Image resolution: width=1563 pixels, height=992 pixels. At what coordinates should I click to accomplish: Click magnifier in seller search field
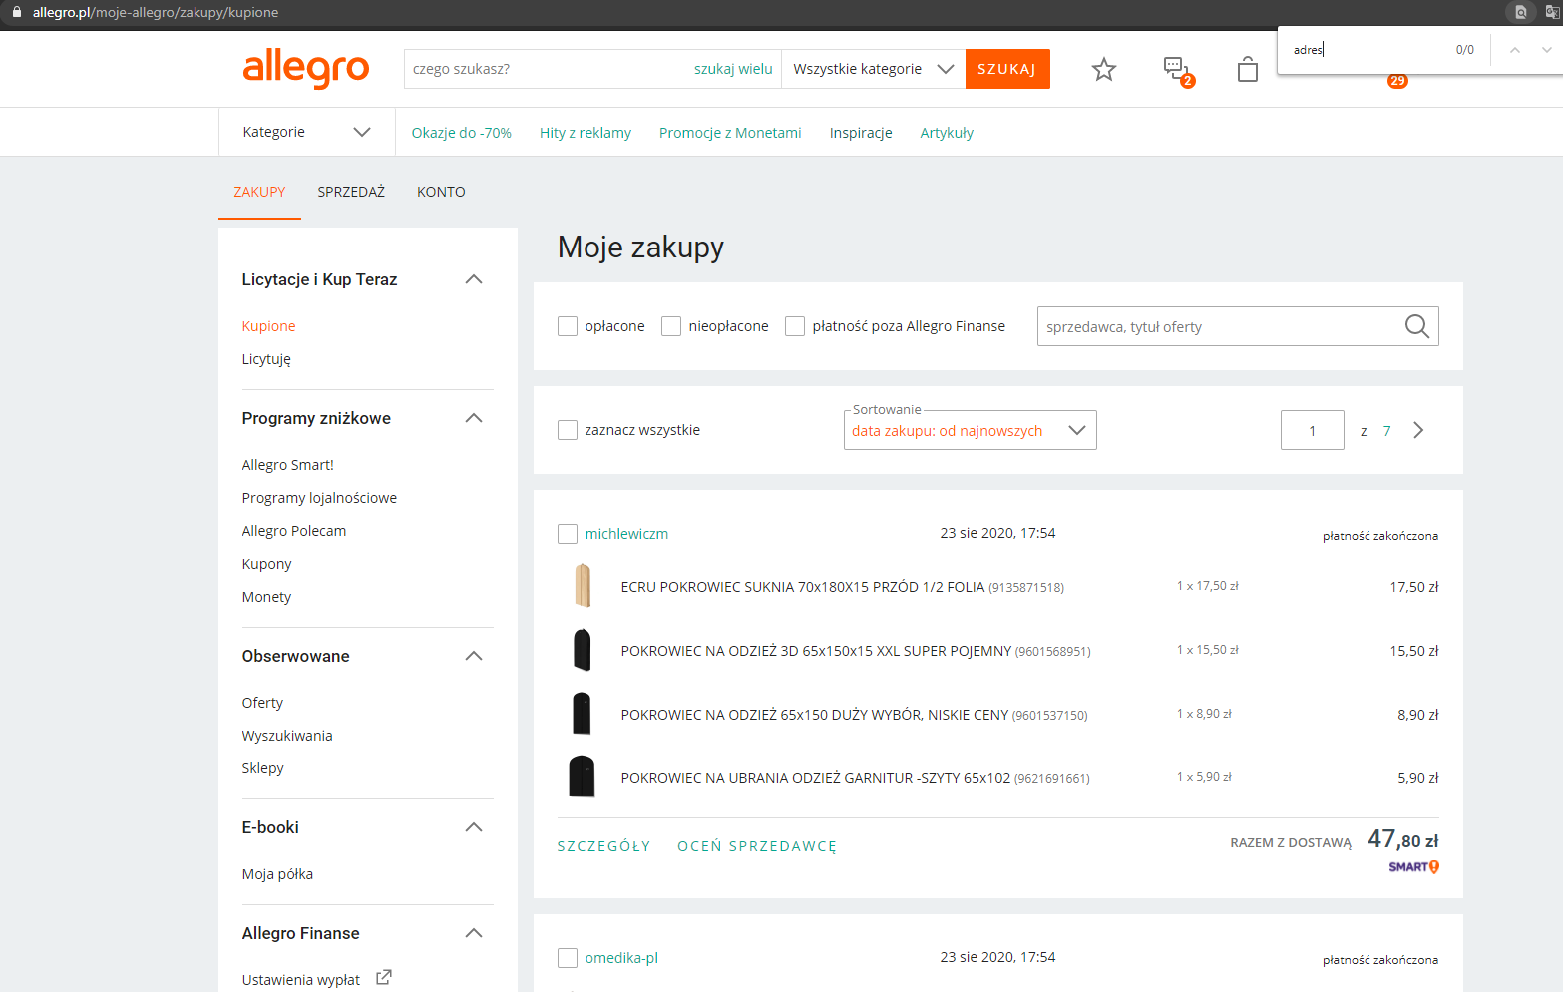pos(1416,326)
